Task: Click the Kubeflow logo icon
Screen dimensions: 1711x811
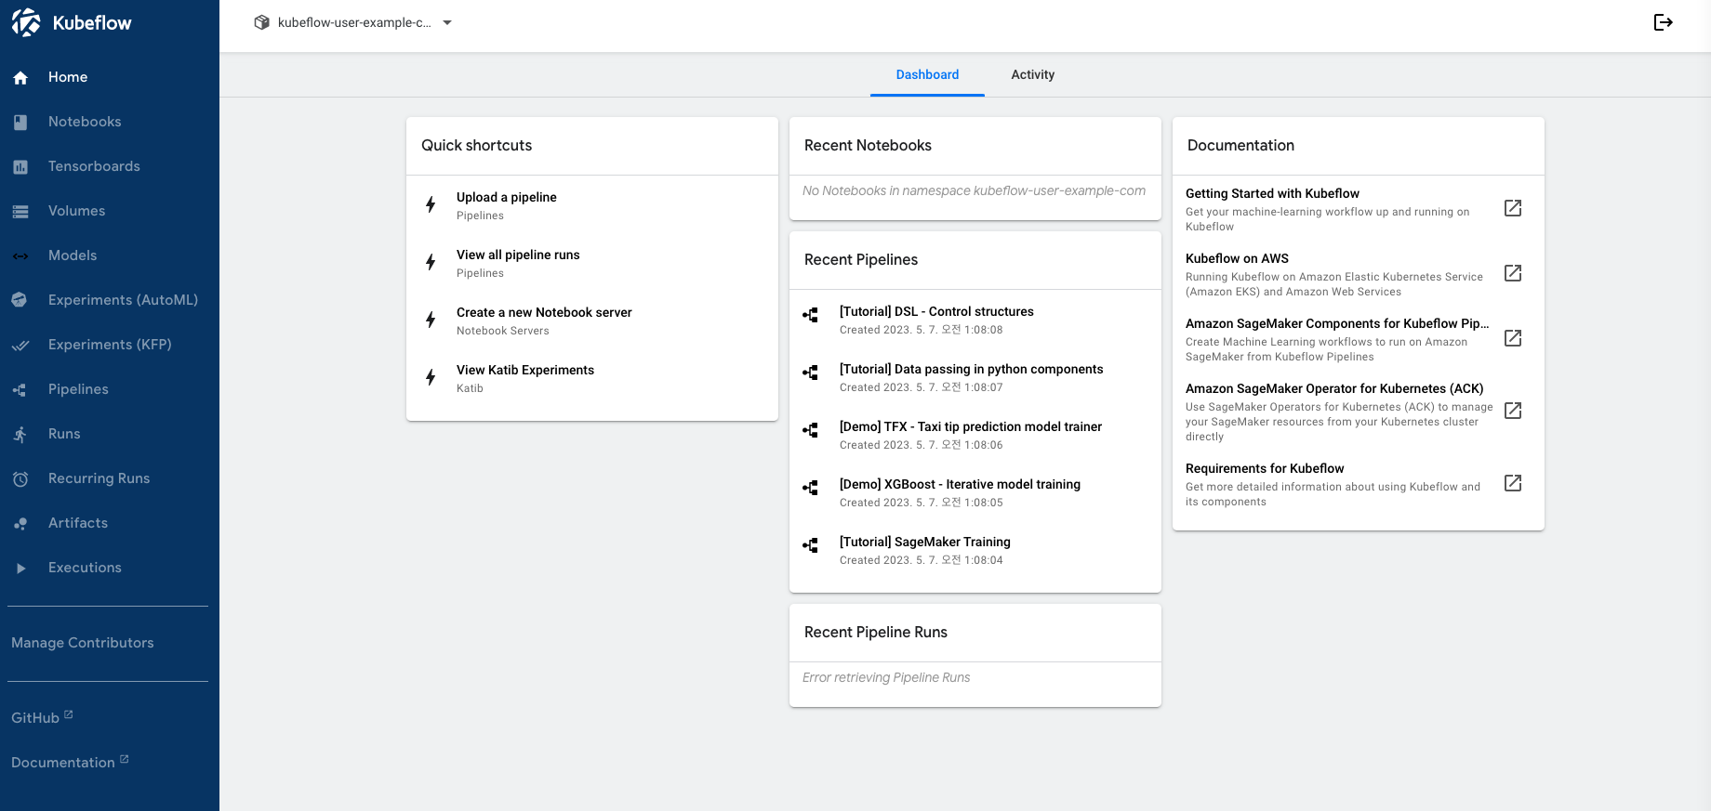Action: pos(26,22)
